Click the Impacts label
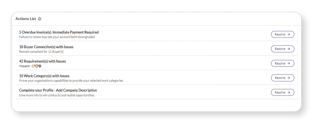Image resolution: width=314 pixels, height=122 pixels. click(x=25, y=66)
